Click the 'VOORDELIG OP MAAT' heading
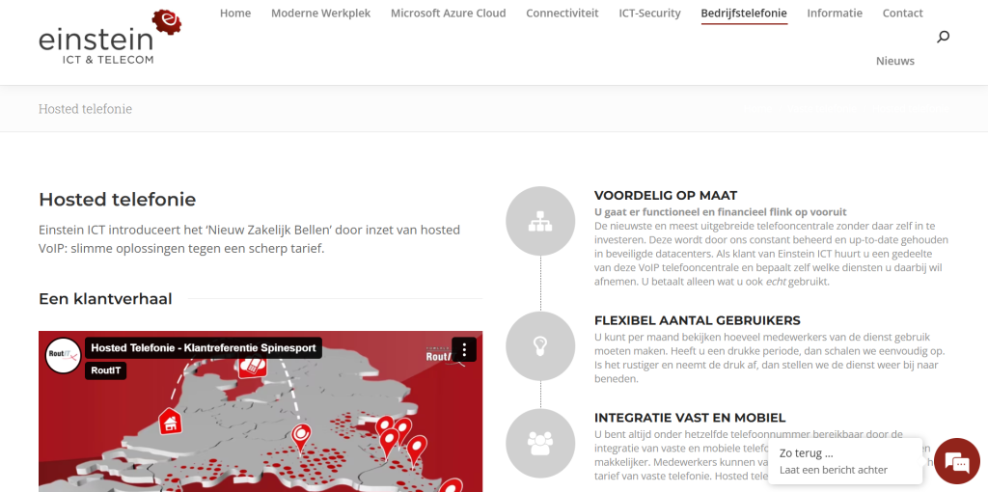The height and width of the screenshot is (492, 988). coord(666,195)
